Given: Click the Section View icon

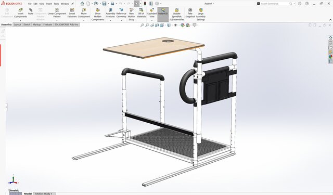Looking at the screenshot, I should [x=157, y=25].
